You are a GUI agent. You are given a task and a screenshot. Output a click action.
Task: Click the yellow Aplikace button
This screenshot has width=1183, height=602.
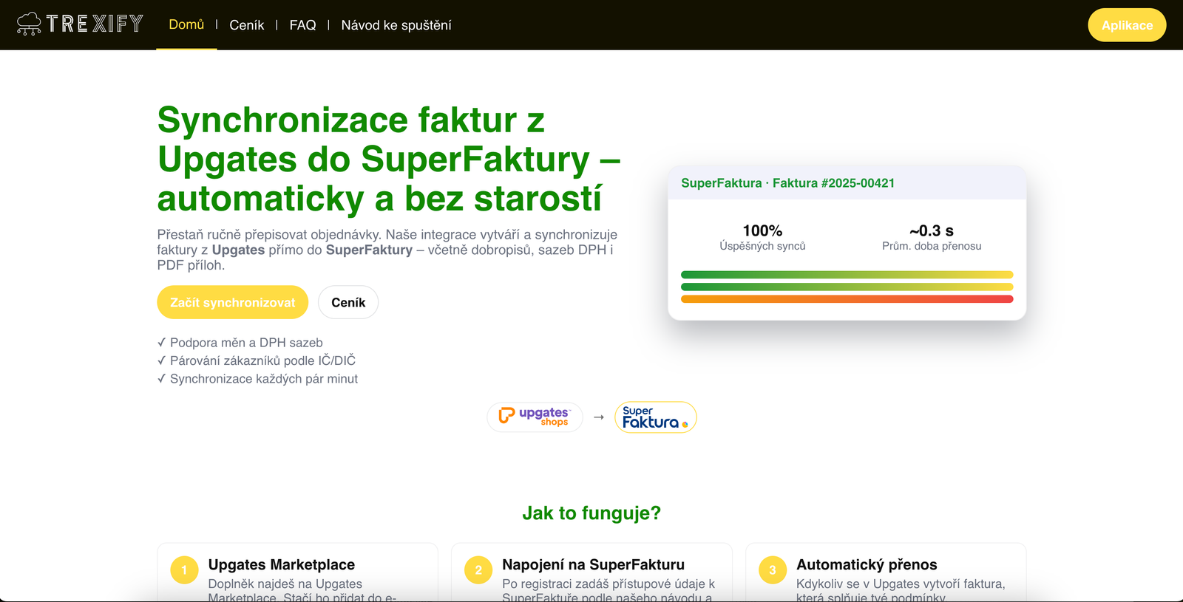coord(1127,25)
